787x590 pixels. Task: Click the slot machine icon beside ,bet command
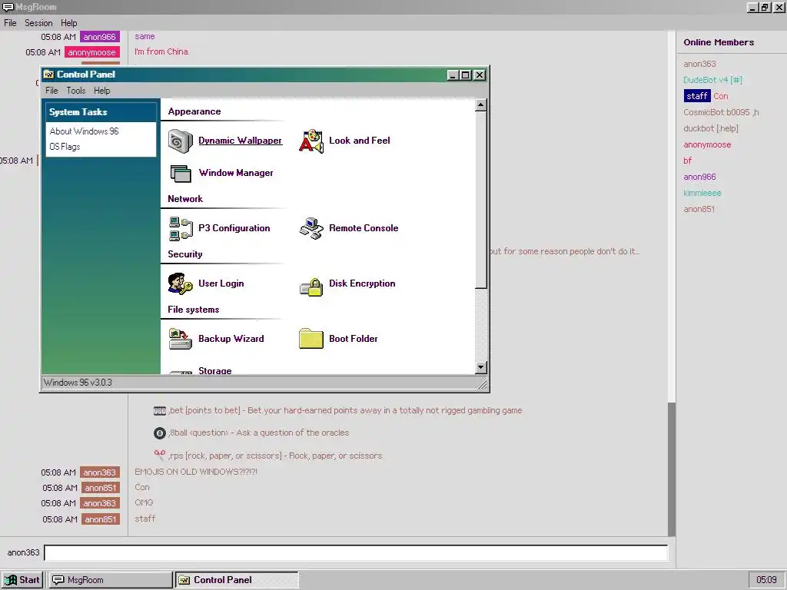pyautogui.click(x=160, y=411)
